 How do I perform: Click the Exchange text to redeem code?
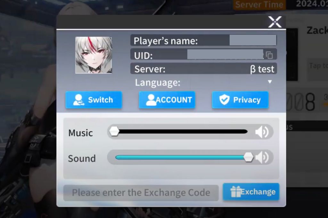[x=258, y=192]
